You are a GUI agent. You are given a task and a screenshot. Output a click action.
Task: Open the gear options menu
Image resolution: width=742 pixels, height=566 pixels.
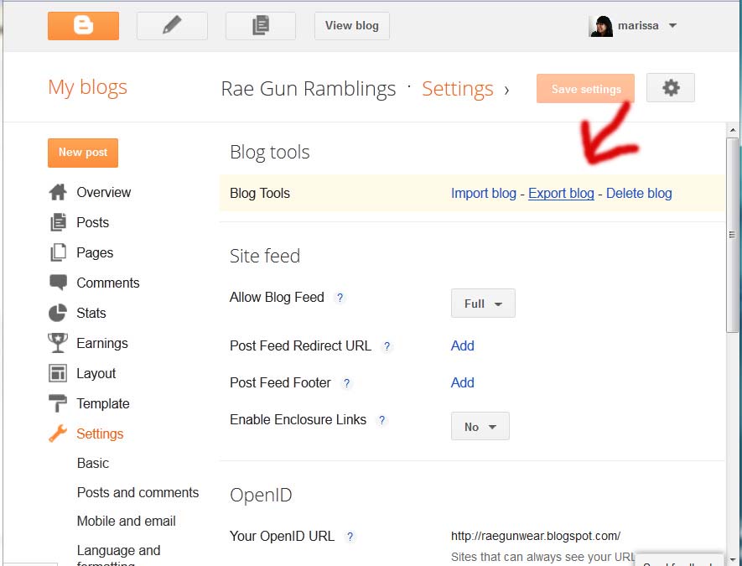point(671,88)
